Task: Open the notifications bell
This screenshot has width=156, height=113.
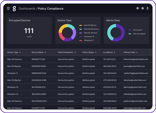Action: pos(143,8)
